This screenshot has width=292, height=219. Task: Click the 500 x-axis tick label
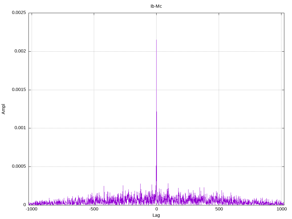coord(219,209)
